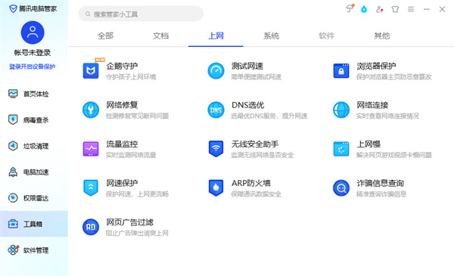Click the 网络修复 title text

point(122,105)
